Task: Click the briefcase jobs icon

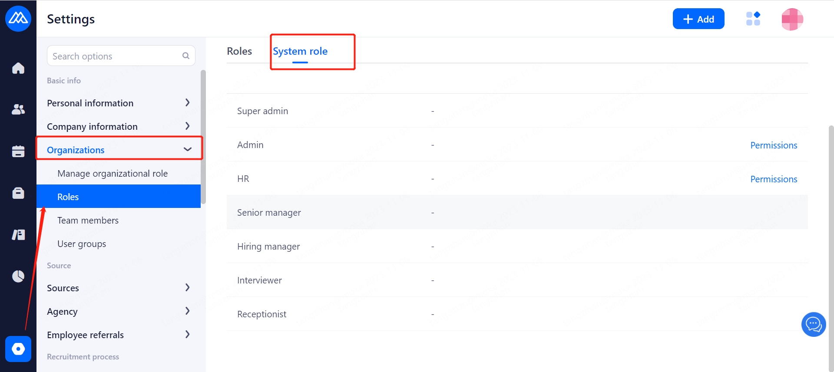Action: 18,193
